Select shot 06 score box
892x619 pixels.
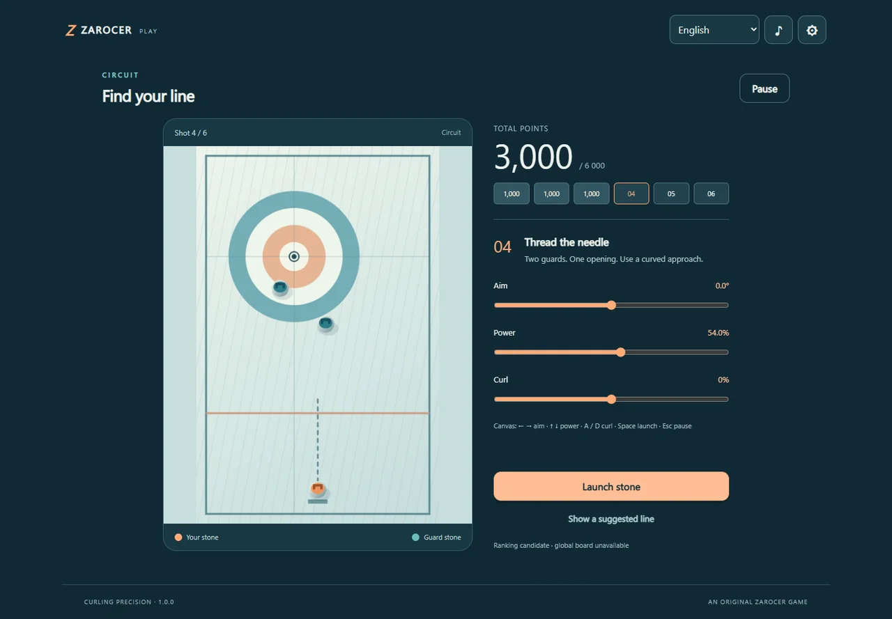pyautogui.click(x=711, y=194)
